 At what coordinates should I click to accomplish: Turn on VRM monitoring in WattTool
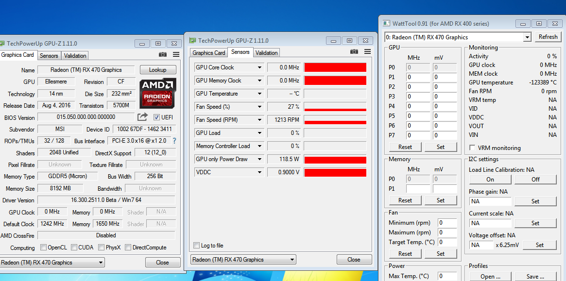[x=472, y=148]
